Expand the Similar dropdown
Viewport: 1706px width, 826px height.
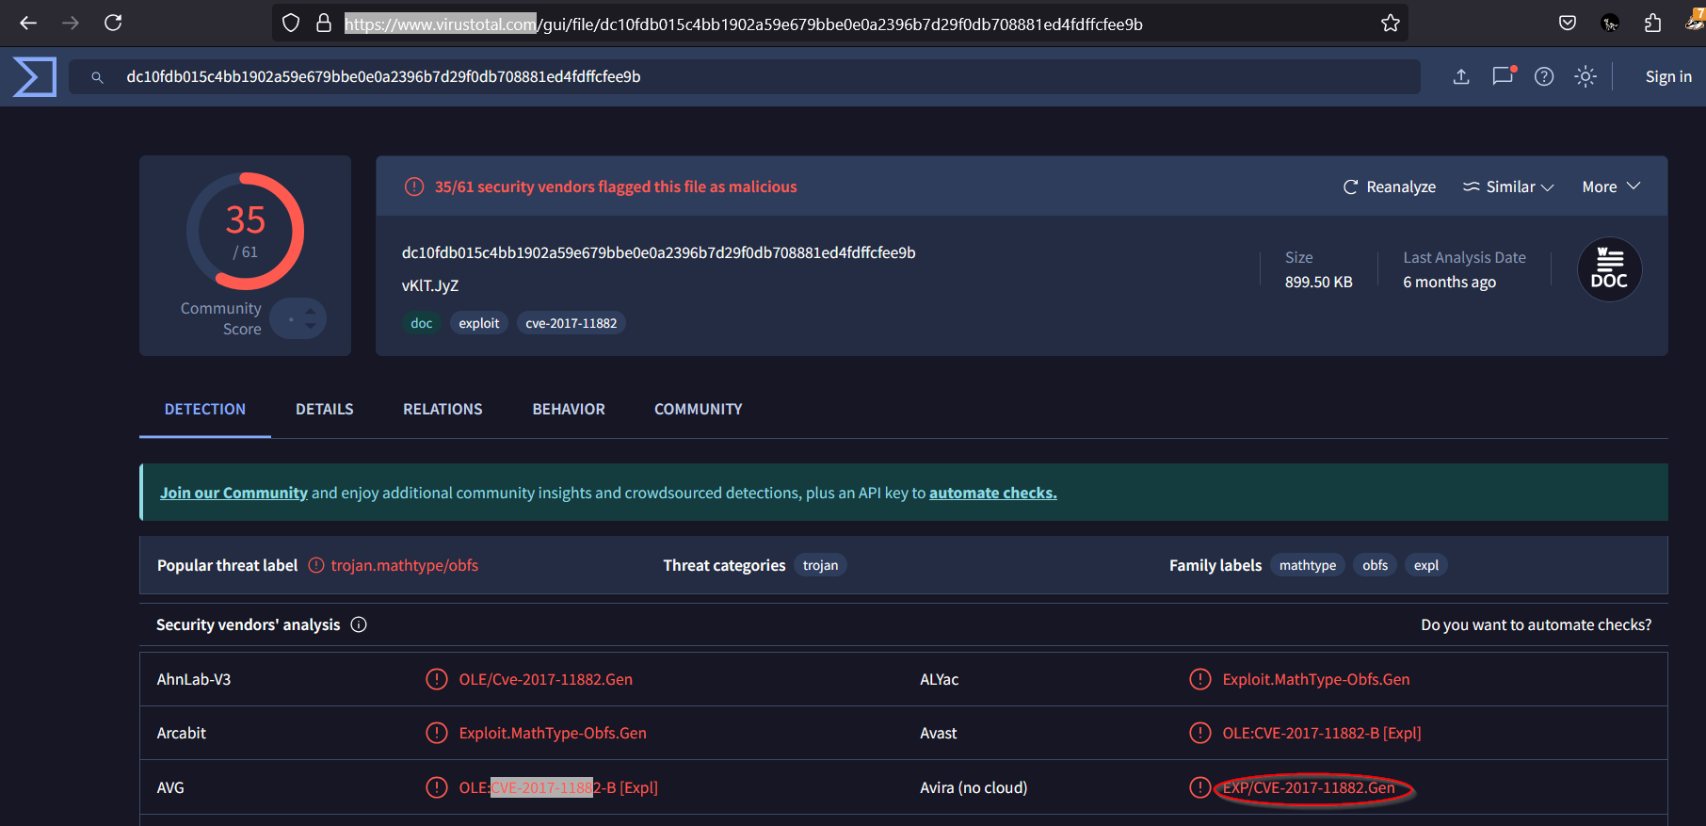tap(1508, 186)
